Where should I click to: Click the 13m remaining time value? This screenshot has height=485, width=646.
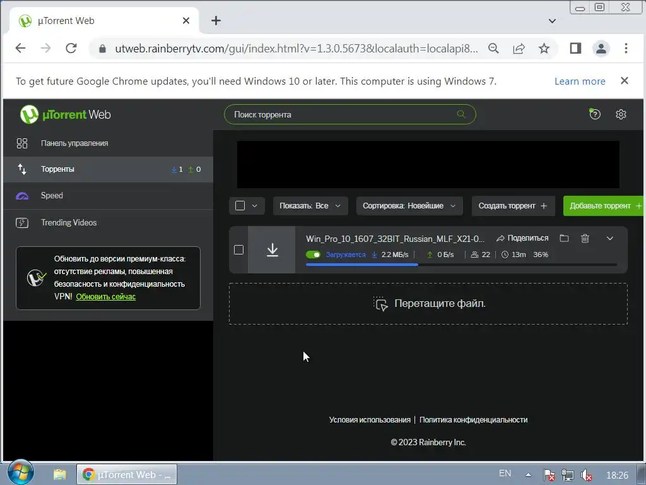(x=519, y=254)
